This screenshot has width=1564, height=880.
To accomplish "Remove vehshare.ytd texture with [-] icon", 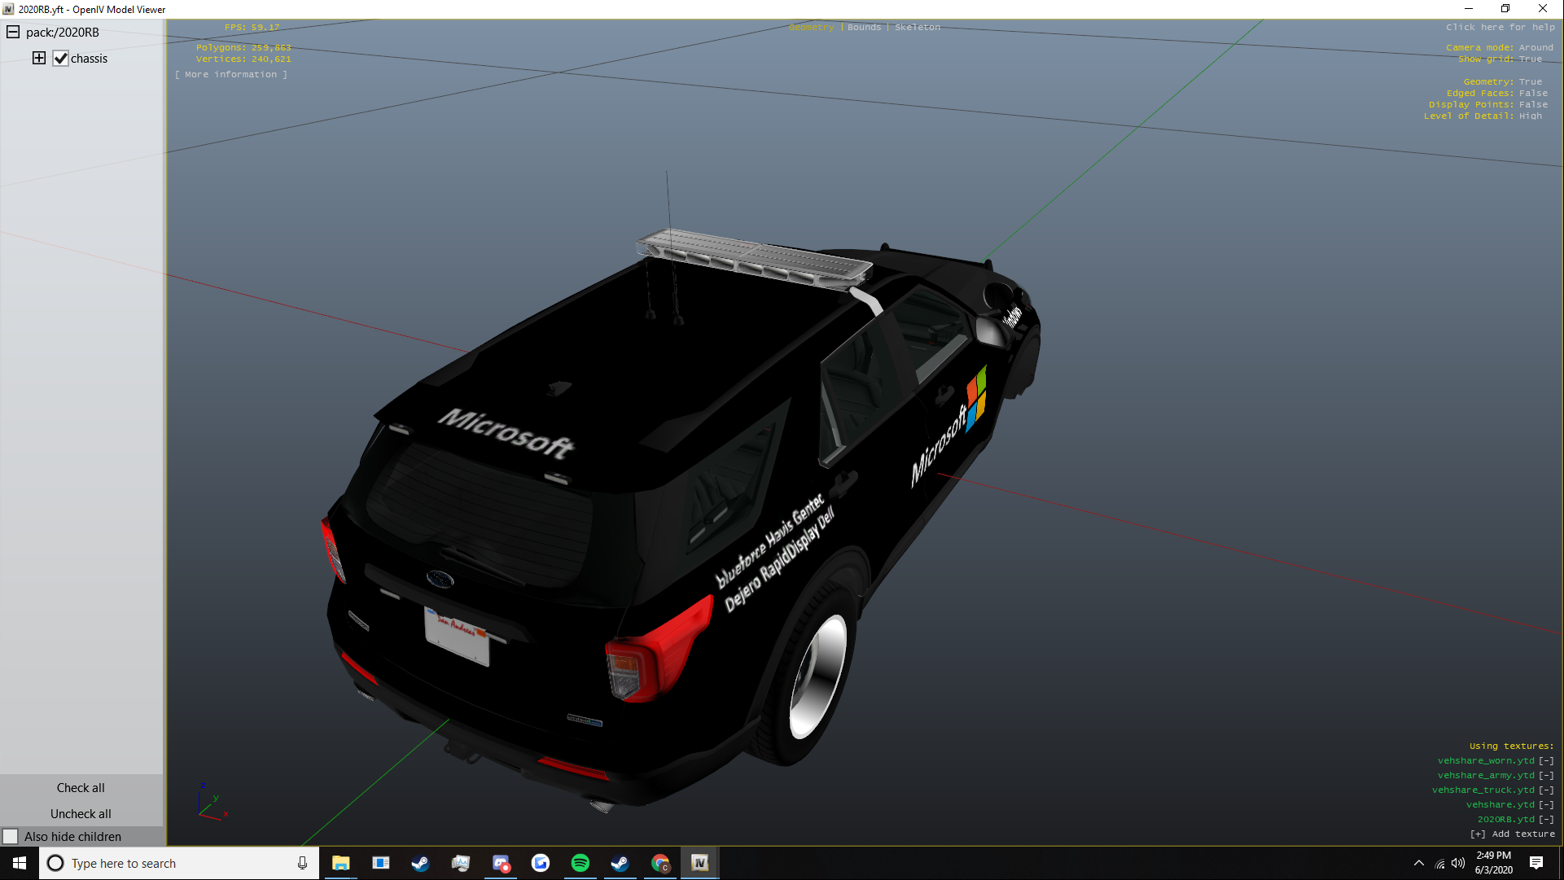I will [1546, 805].
